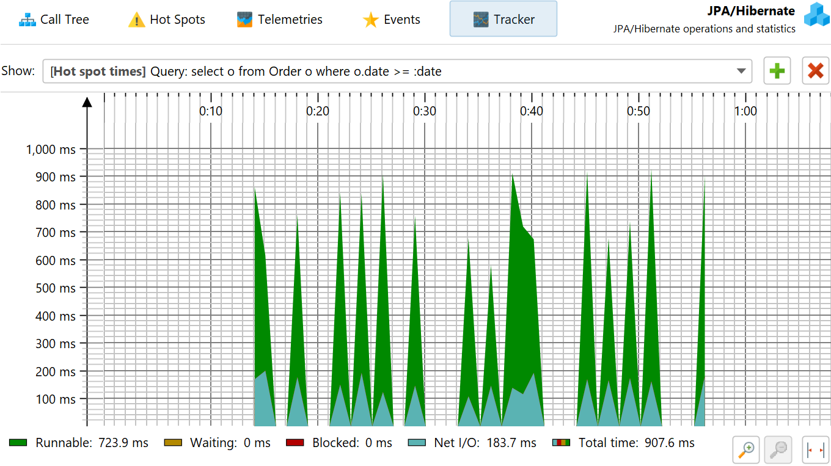Click the 600 ms axis label
This screenshot has width=831, height=466.
coord(56,261)
